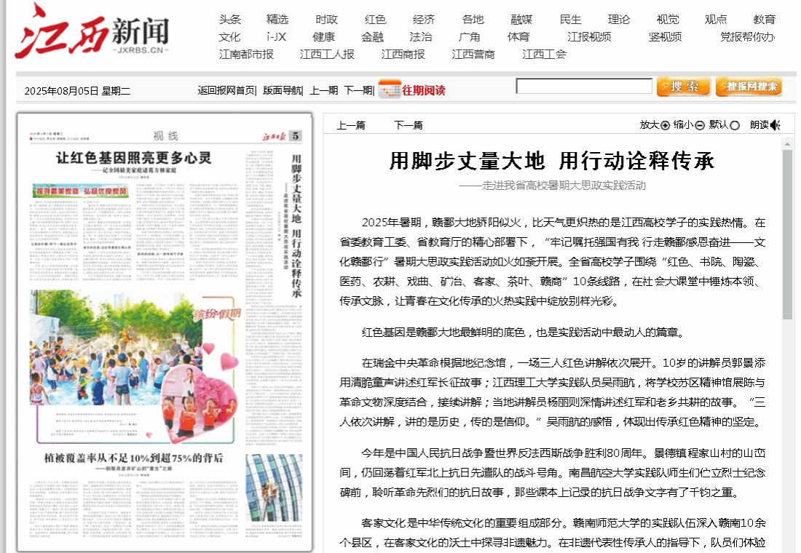The image size is (801, 553).
Task: Open the 竖视频 link
Action: [x=665, y=37]
